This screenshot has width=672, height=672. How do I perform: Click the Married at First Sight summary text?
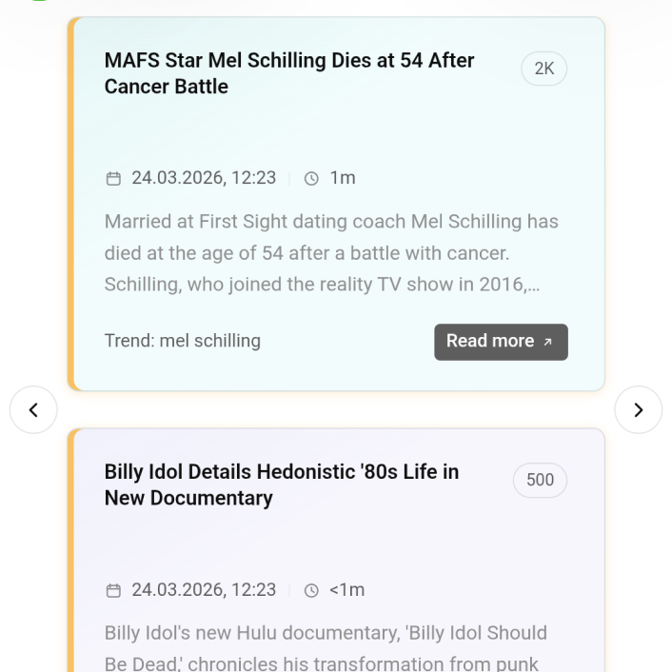point(331,252)
